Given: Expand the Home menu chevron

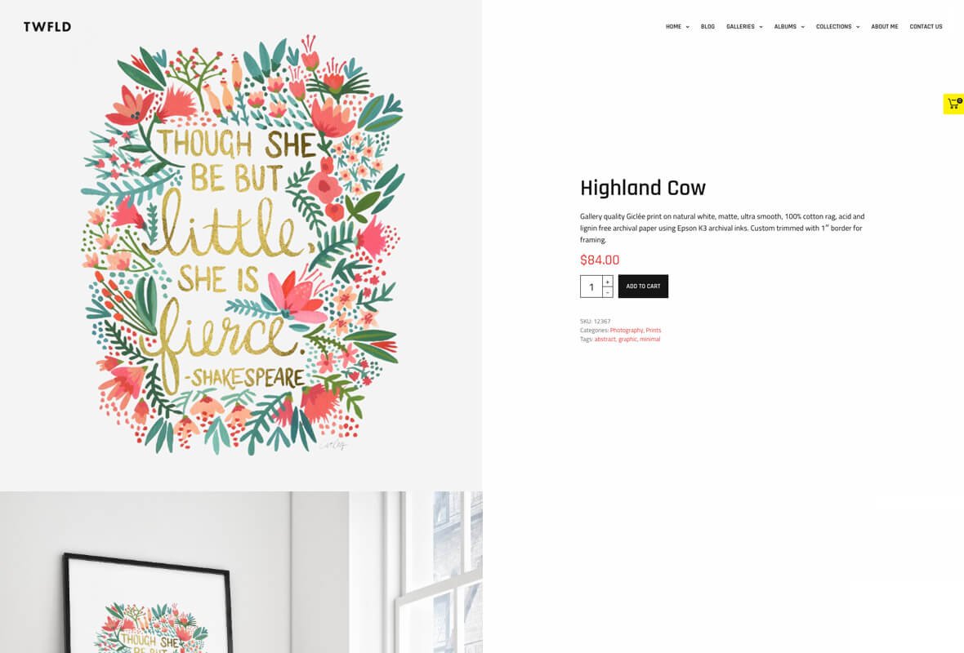Looking at the screenshot, I should tap(687, 27).
